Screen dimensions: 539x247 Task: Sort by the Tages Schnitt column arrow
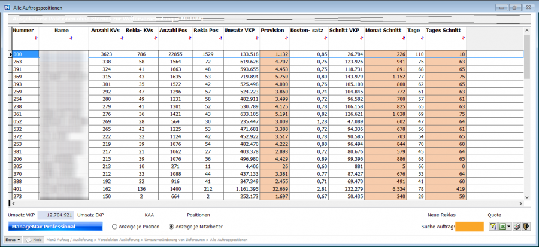(463, 38)
